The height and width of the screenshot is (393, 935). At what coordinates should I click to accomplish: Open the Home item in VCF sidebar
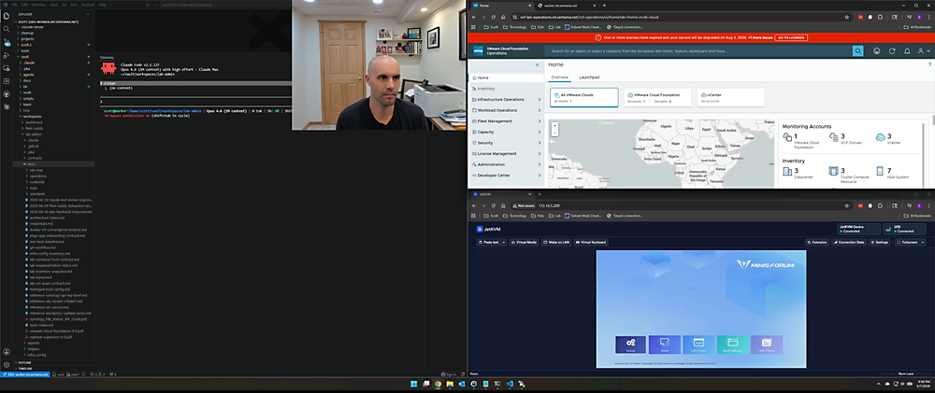(506, 77)
